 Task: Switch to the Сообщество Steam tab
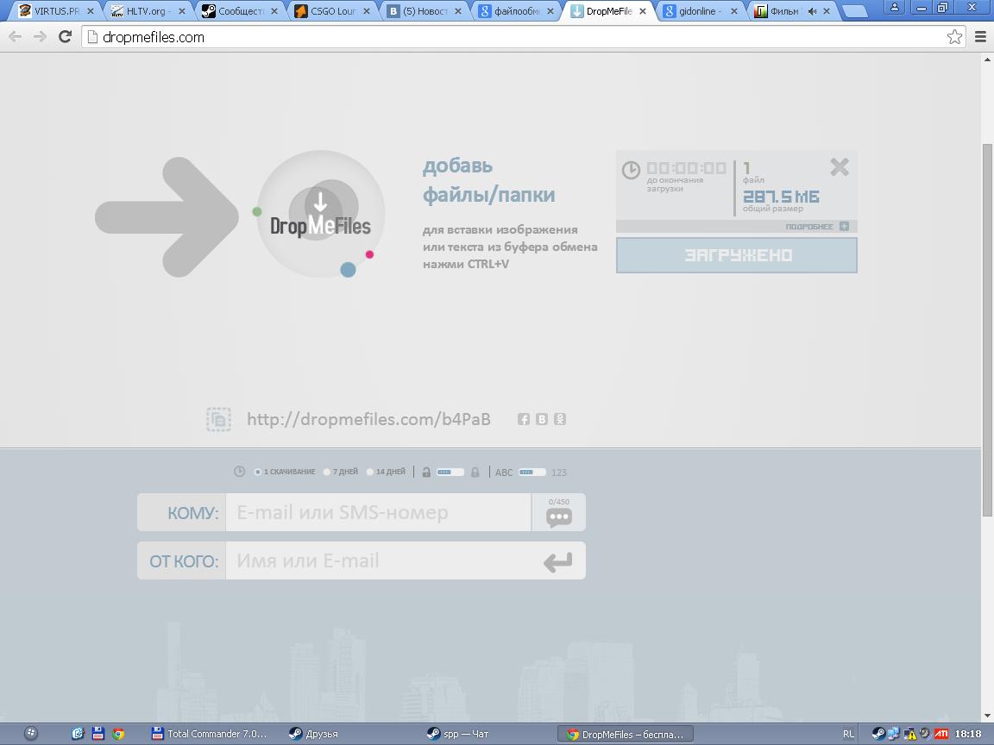pyautogui.click(x=240, y=10)
